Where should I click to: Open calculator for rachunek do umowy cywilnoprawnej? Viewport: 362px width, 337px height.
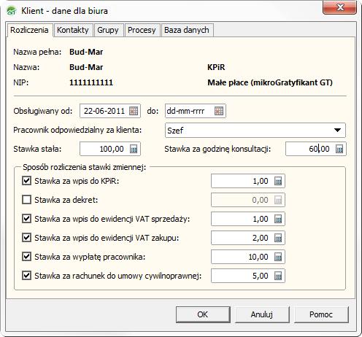[x=278, y=276]
